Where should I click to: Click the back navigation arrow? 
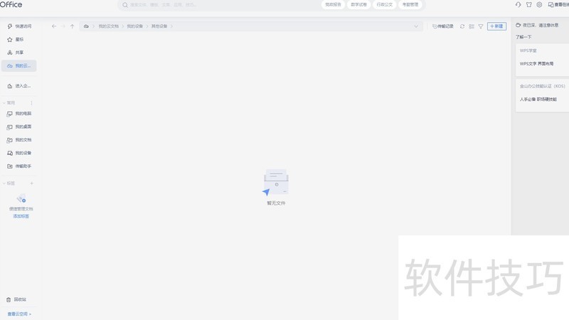[x=54, y=26]
